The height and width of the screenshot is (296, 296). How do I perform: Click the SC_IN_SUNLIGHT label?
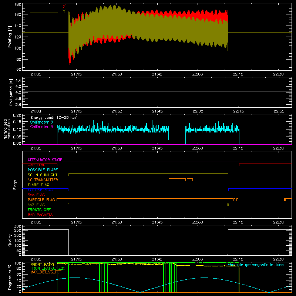pos(43,175)
